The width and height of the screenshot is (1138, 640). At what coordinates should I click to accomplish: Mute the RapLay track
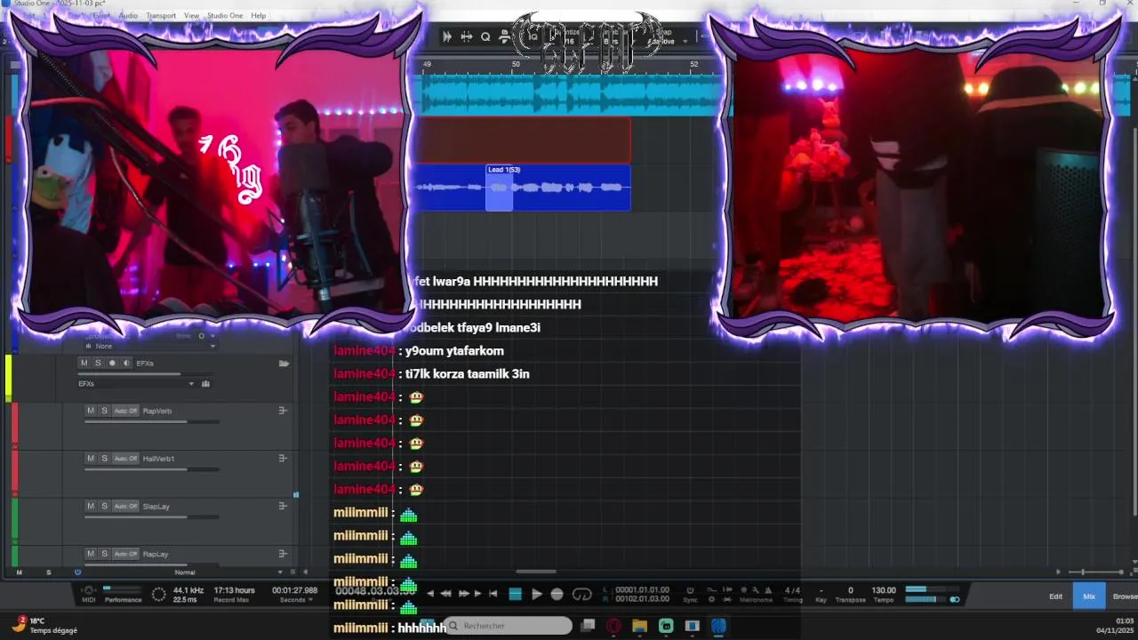point(91,554)
